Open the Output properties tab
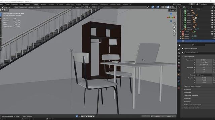 [179, 56]
